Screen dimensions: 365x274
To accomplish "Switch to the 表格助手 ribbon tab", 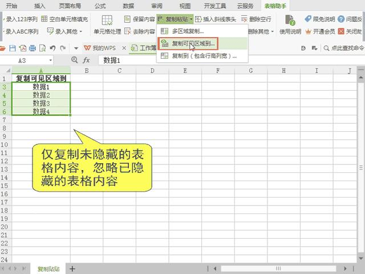I will pyautogui.click(x=275, y=6).
